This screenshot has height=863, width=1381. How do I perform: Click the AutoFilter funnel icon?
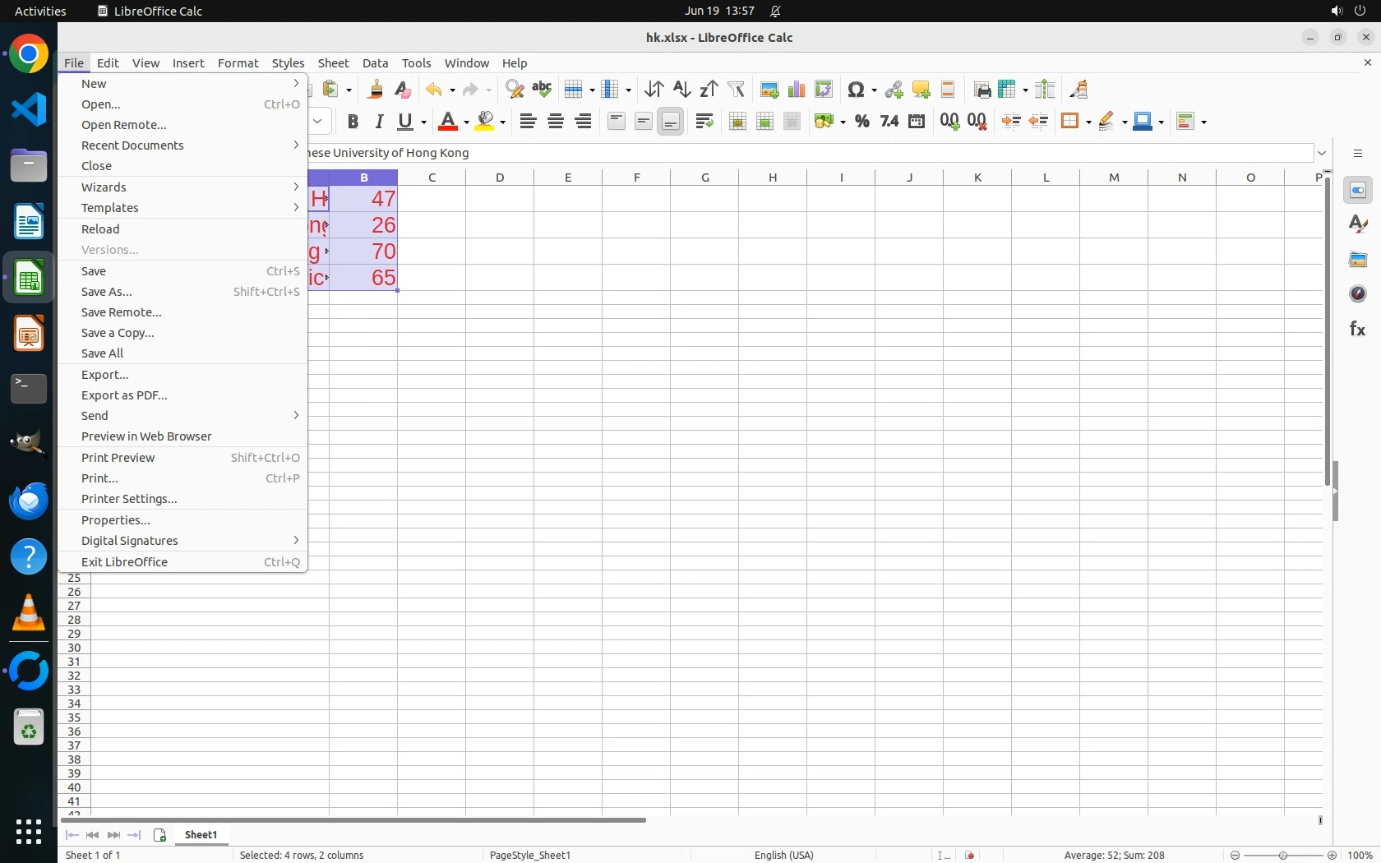point(736,90)
